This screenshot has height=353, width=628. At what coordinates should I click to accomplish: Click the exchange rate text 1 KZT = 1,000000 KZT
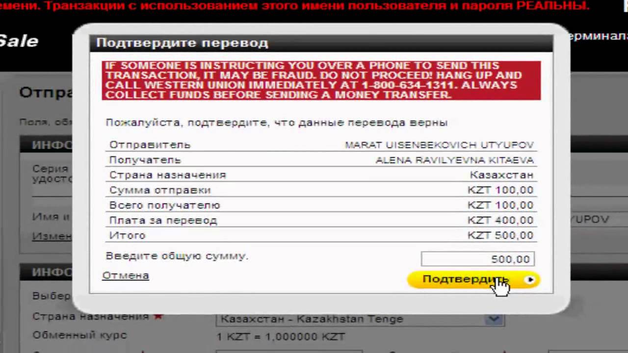pyautogui.click(x=281, y=337)
